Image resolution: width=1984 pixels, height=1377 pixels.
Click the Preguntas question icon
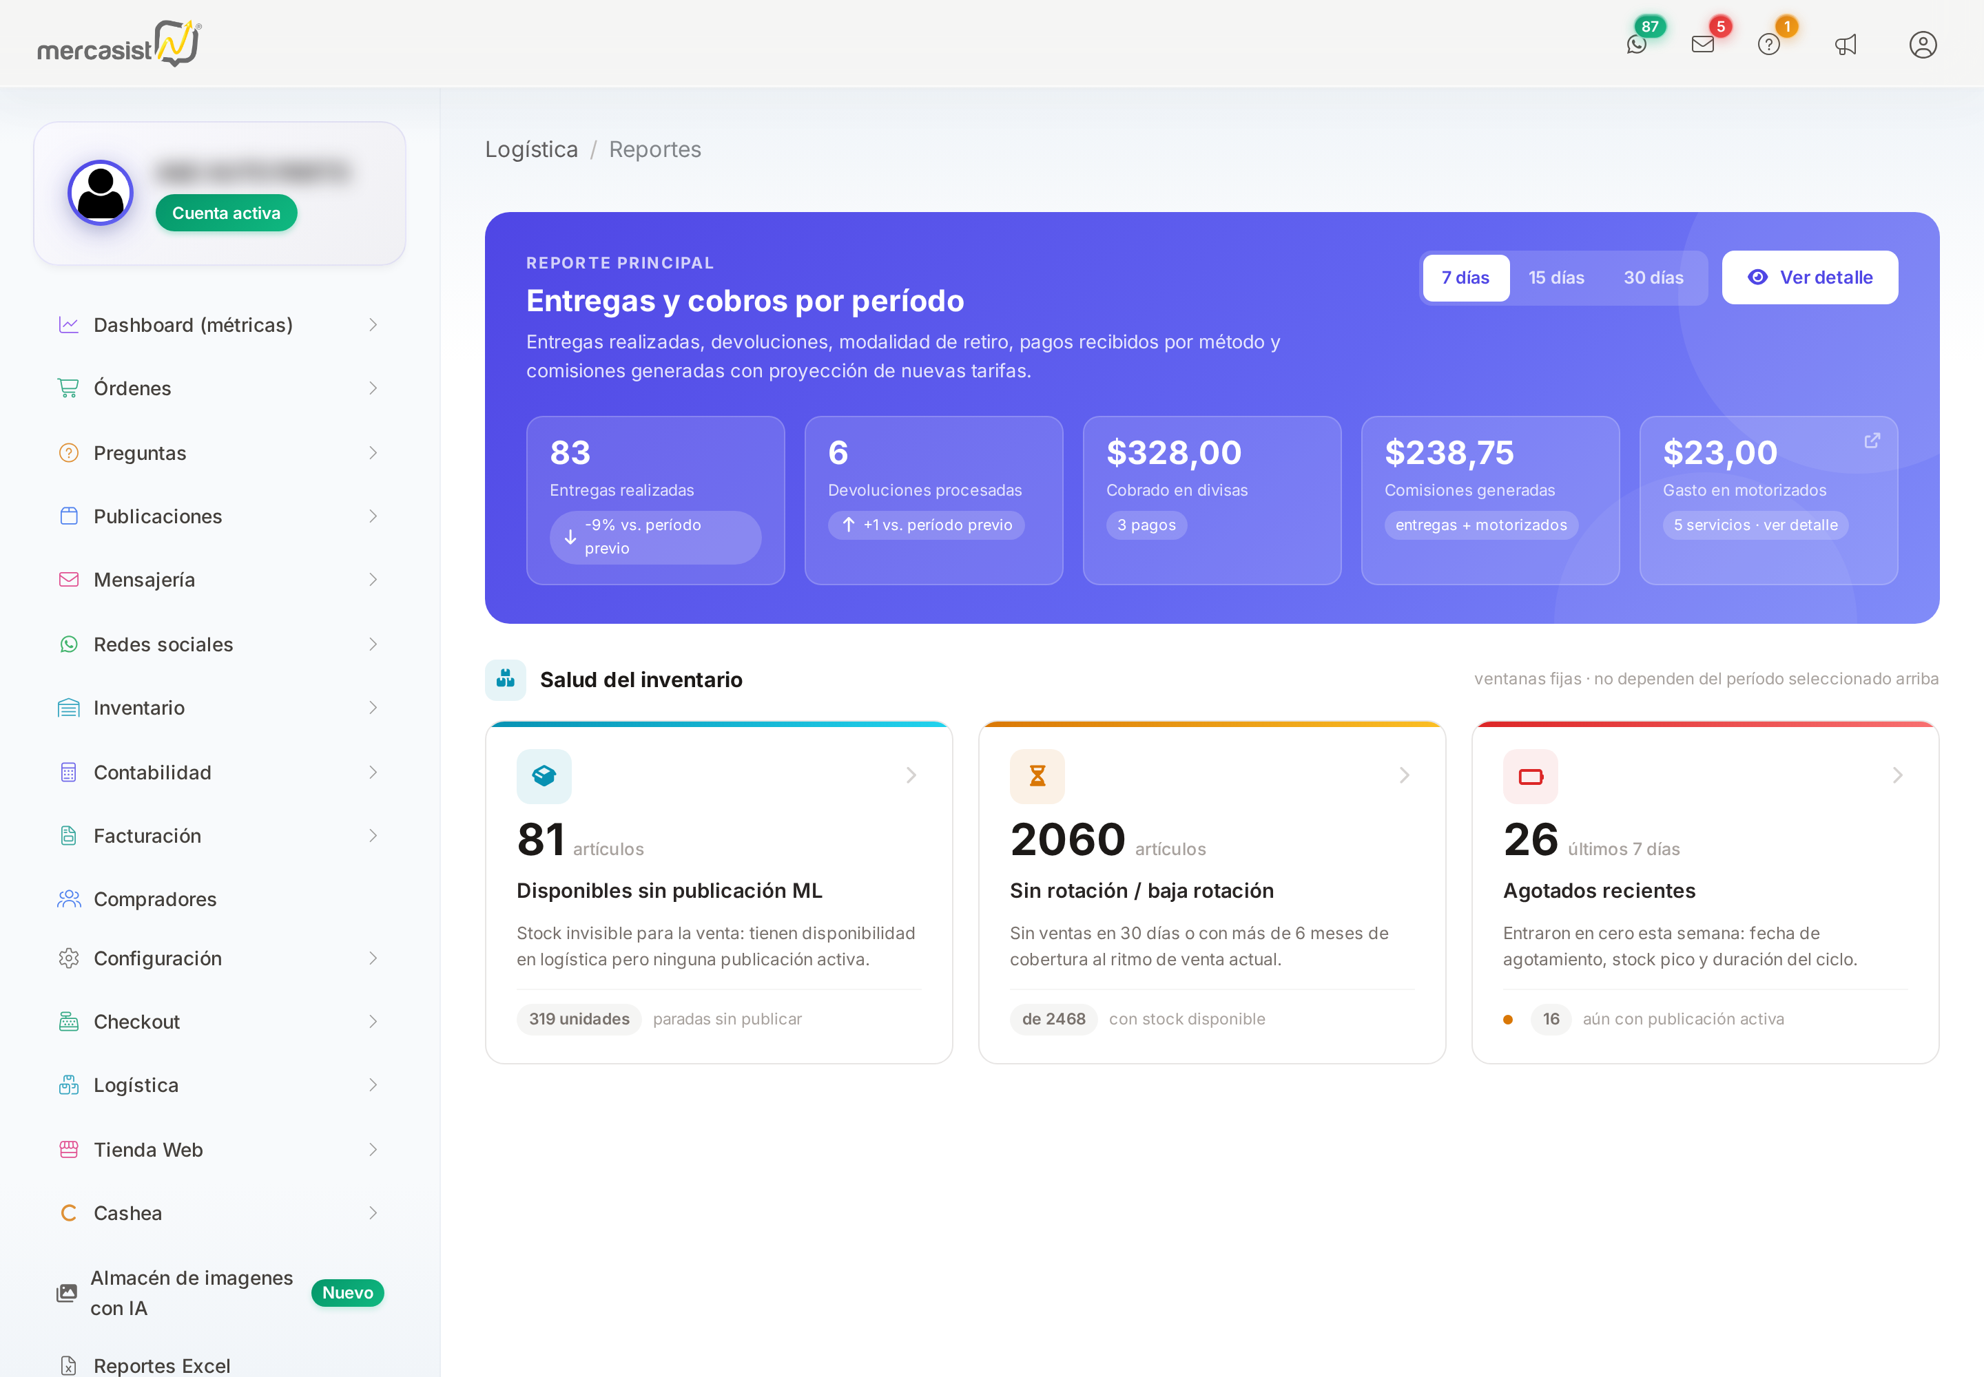point(68,453)
